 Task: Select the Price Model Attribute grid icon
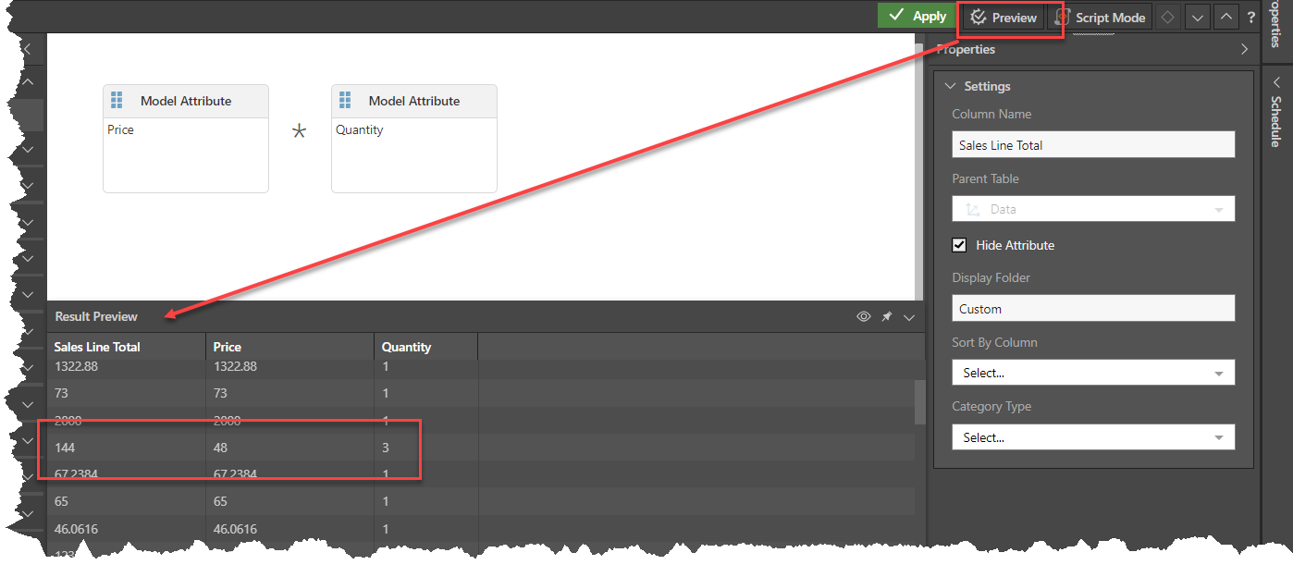pos(117,101)
